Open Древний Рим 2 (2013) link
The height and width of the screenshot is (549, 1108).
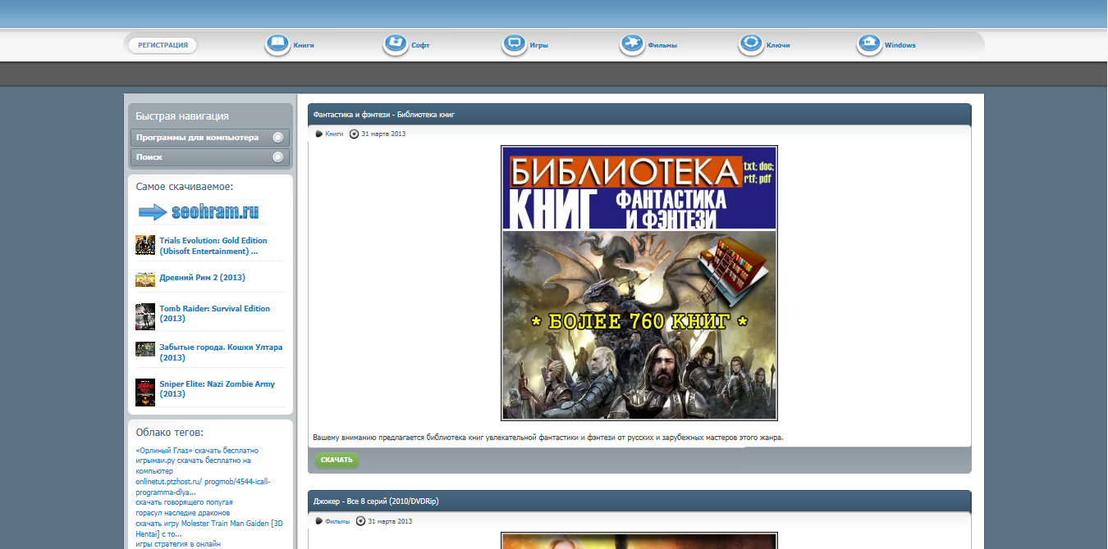[x=202, y=278]
